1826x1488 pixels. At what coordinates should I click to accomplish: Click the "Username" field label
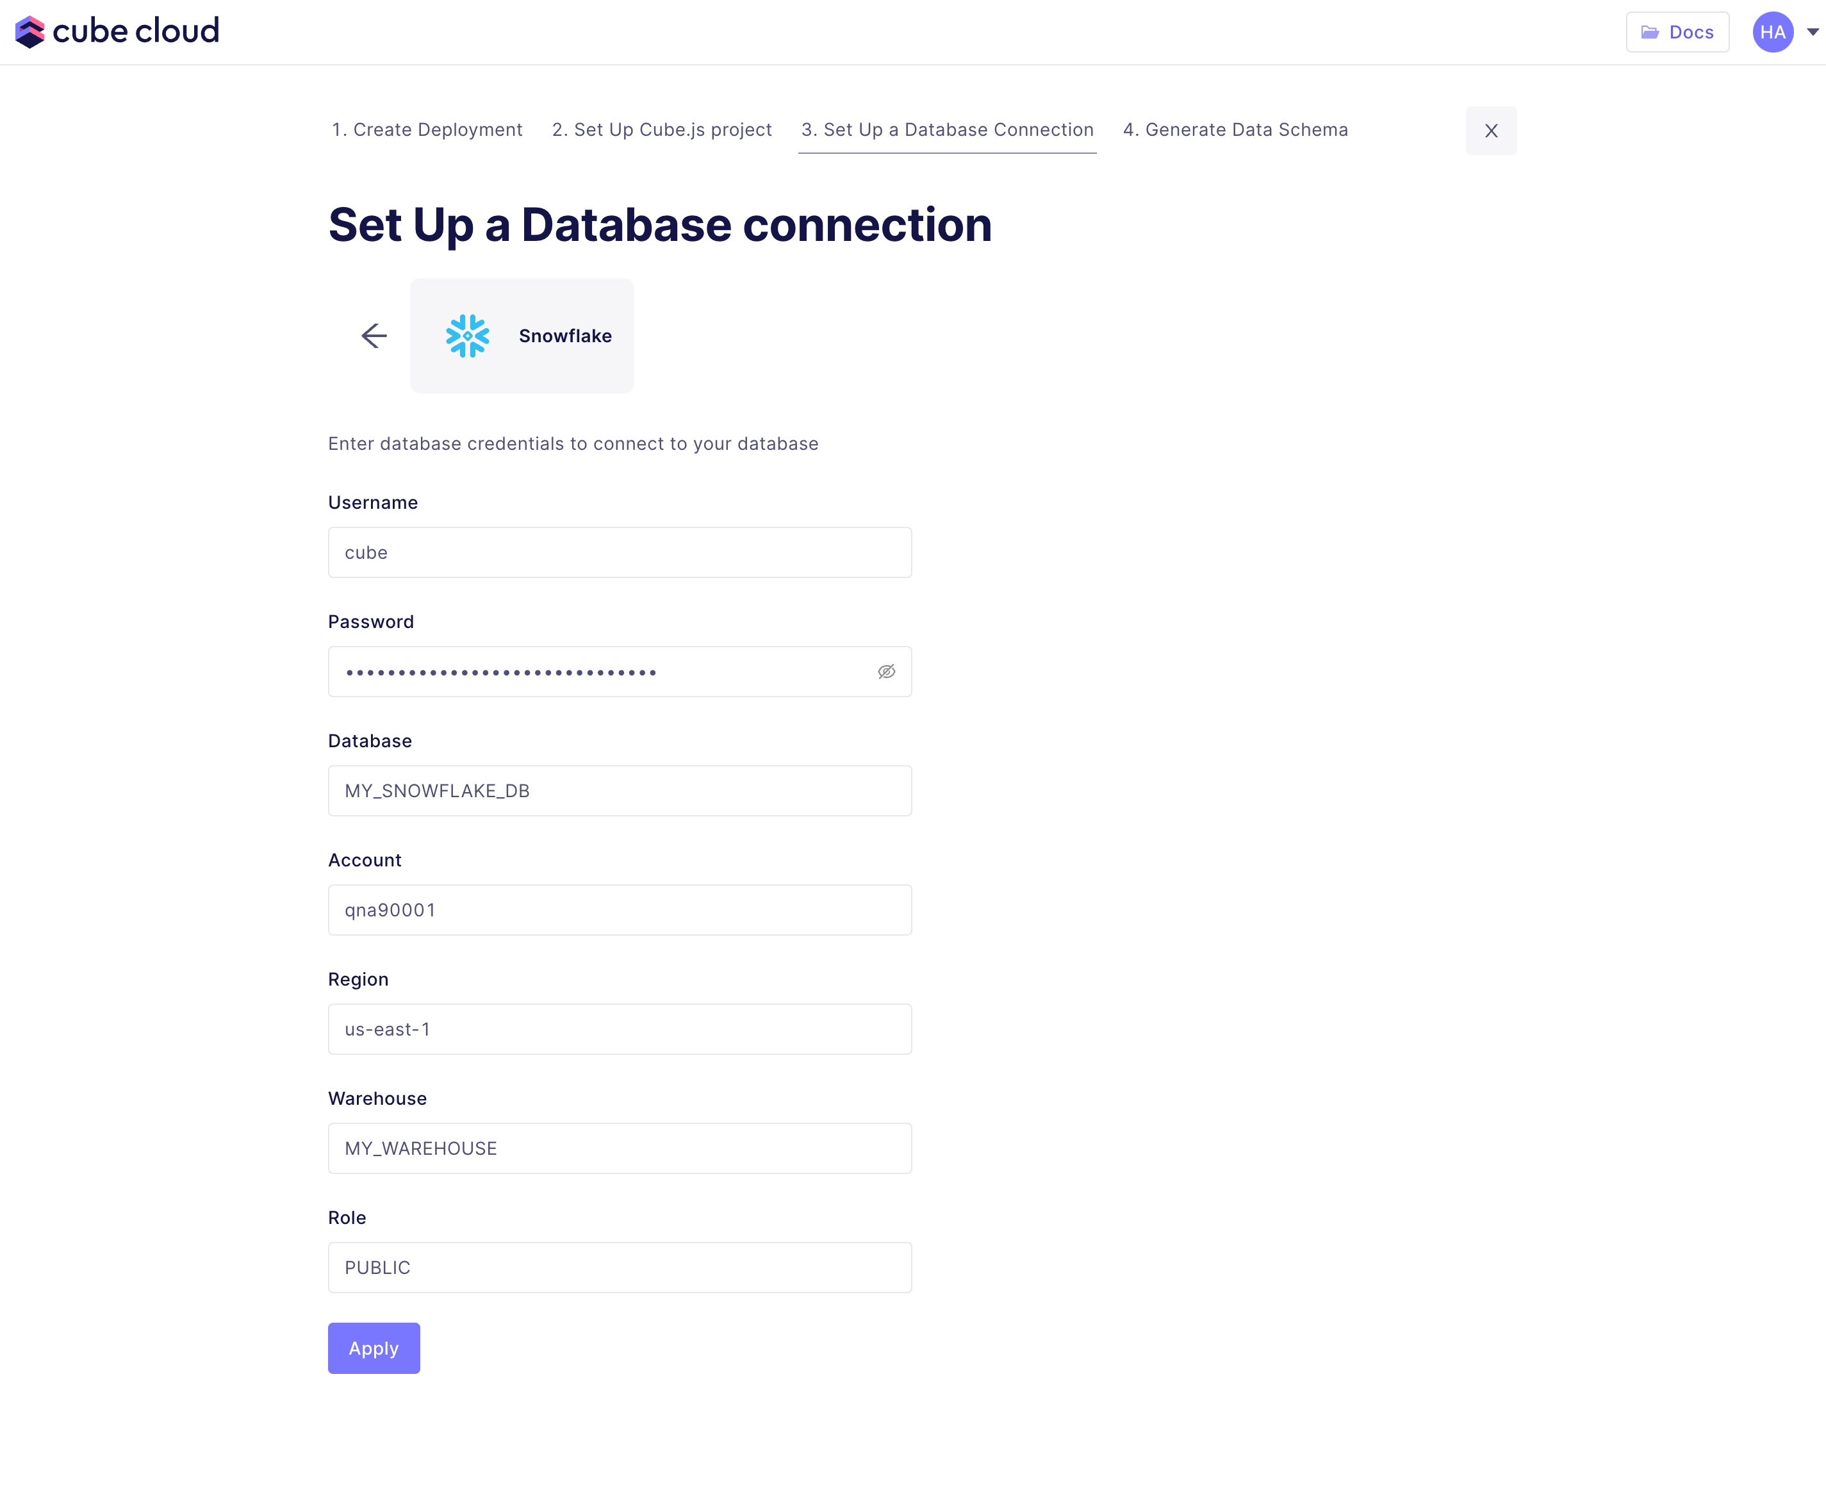373,503
